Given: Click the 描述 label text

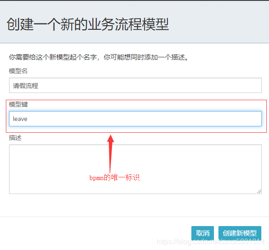Looking at the screenshot, I should 15,138.
